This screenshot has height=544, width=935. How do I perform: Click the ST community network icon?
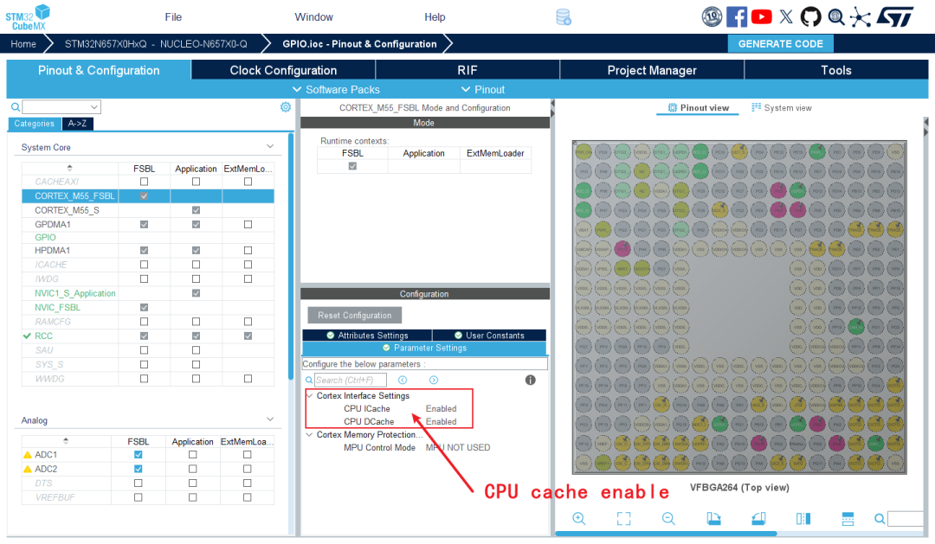pos(860,17)
